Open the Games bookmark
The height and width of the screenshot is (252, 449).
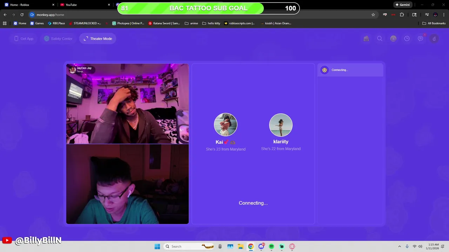(x=37, y=23)
